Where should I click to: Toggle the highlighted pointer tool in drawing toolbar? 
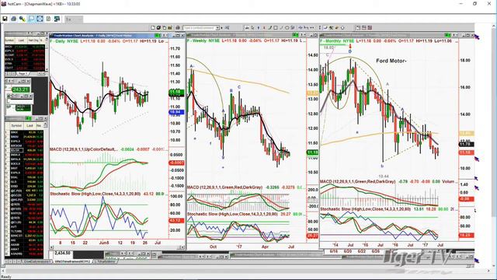click(x=325, y=28)
